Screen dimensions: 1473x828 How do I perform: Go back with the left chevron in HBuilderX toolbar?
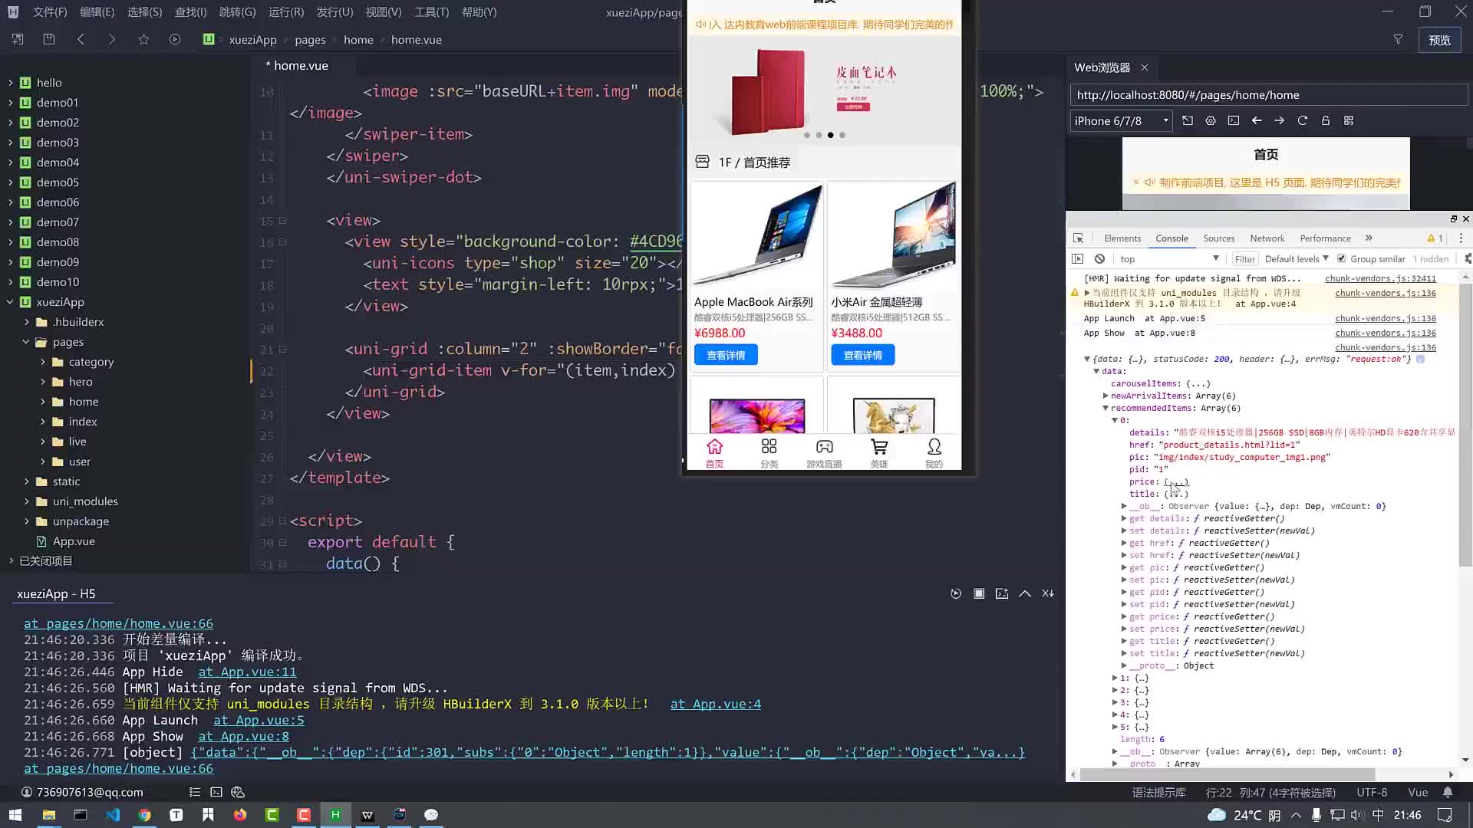pyautogui.click(x=81, y=39)
